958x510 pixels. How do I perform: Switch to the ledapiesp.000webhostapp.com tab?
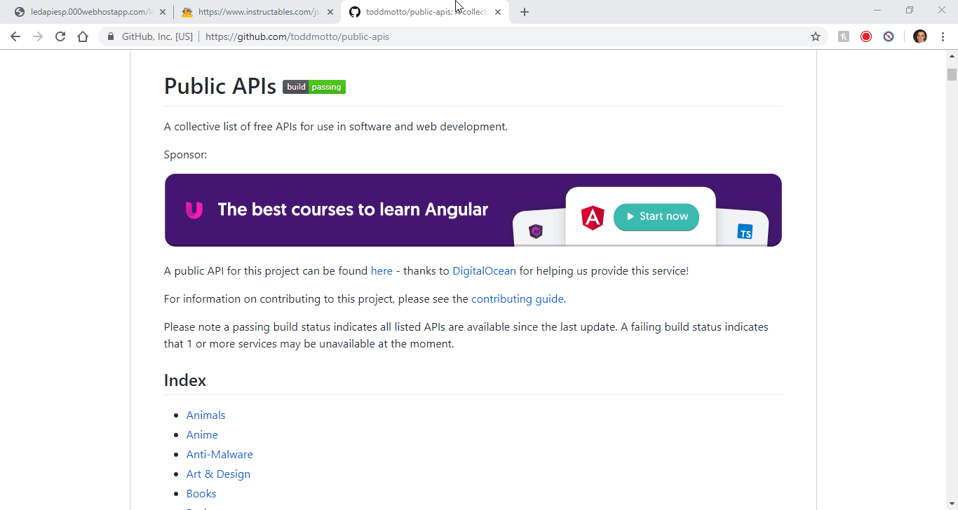point(90,12)
